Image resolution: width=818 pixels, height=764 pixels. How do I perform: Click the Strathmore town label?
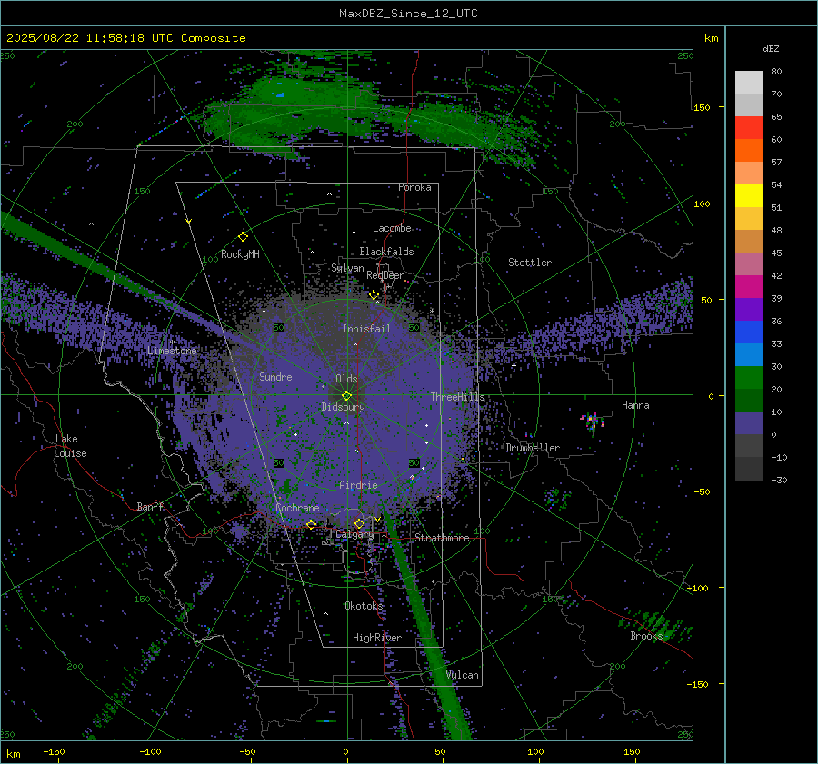point(443,538)
